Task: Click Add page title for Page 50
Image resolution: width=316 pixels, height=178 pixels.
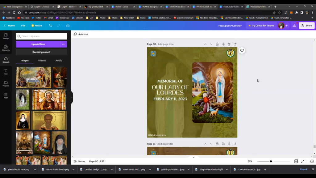Action: pyautogui.click(x=165, y=44)
